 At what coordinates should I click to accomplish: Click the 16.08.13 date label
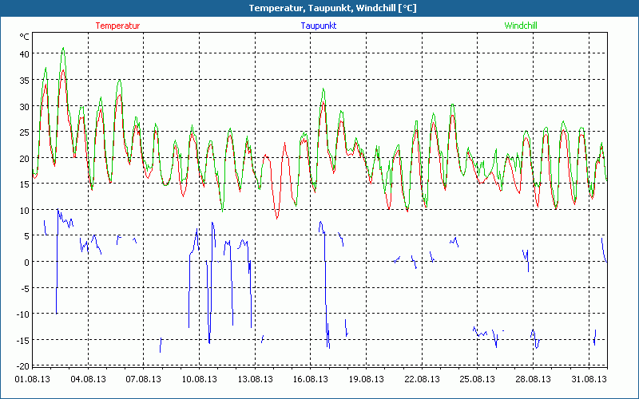(x=311, y=380)
